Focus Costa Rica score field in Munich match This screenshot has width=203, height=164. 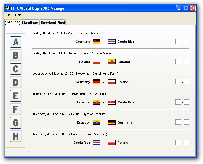[x=186, y=41]
